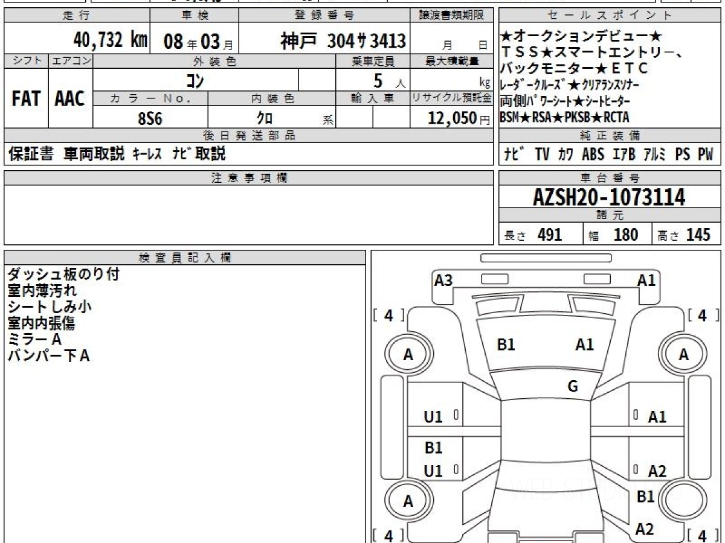Image resolution: width=725 pixels, height=543 pixels.
Task: Click the seating capacity 5 人
Action: [389, 80]
